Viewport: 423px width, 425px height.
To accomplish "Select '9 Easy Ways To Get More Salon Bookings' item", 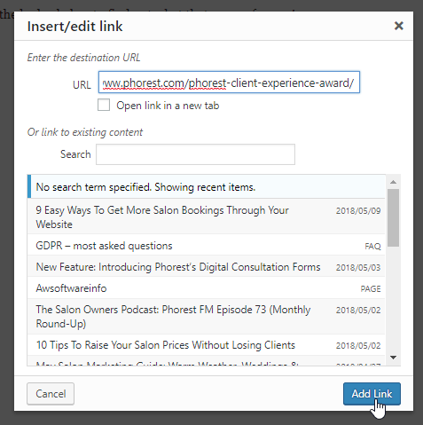I will coord(207,216).
